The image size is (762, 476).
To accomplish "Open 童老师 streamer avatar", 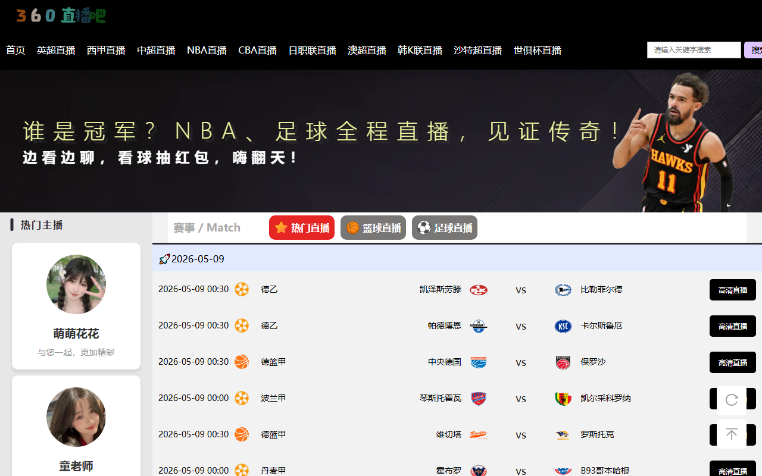I will coord(76,417).
